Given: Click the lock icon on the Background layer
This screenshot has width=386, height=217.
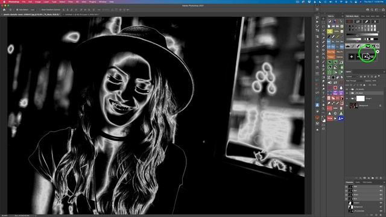Looking at the screenshot, I should (x=380, y=105).
